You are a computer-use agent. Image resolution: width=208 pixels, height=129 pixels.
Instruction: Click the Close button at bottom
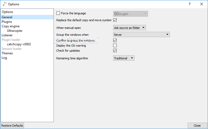click(197, 126)
